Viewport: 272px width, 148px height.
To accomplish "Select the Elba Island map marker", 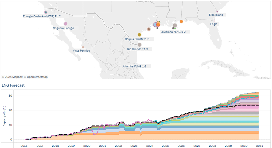I will pos(217,12).
